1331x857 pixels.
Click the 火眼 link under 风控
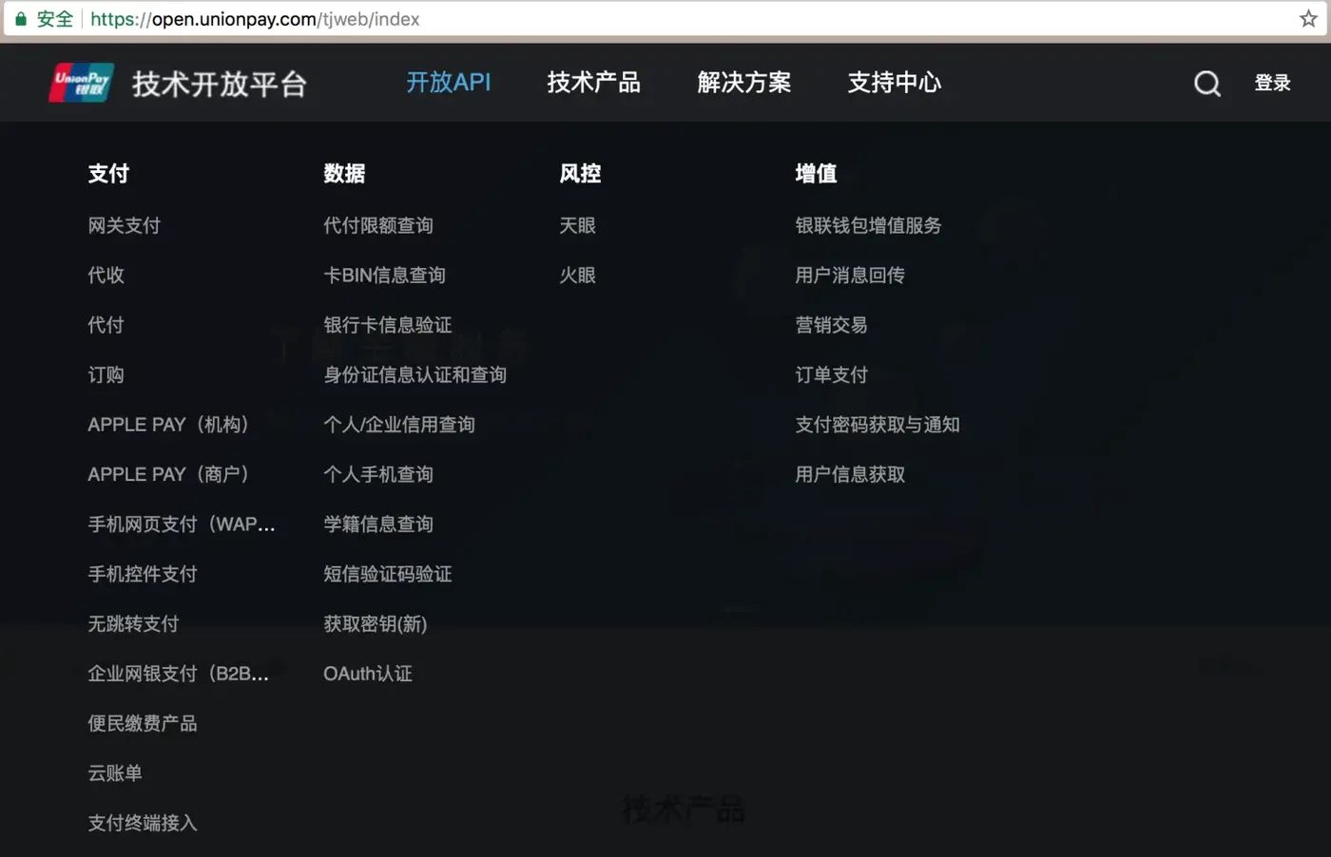[x=577, y=275]
